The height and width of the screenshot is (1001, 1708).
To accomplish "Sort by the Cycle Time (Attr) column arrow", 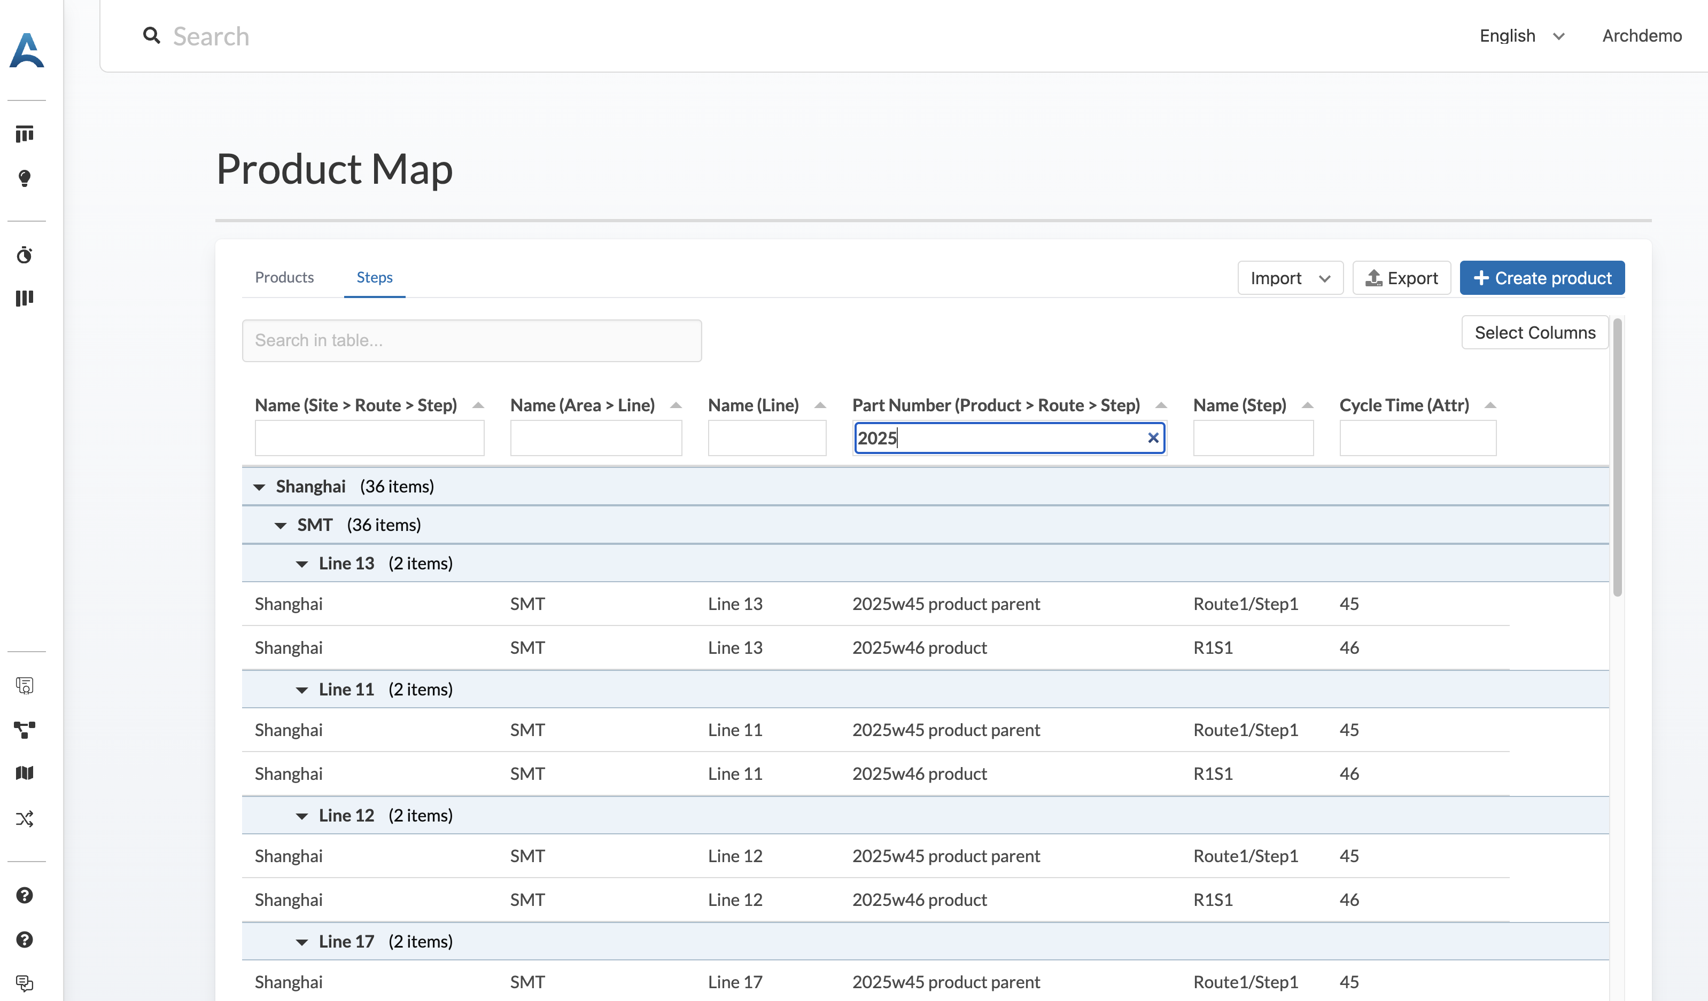I will click(x=1490, y=405).
